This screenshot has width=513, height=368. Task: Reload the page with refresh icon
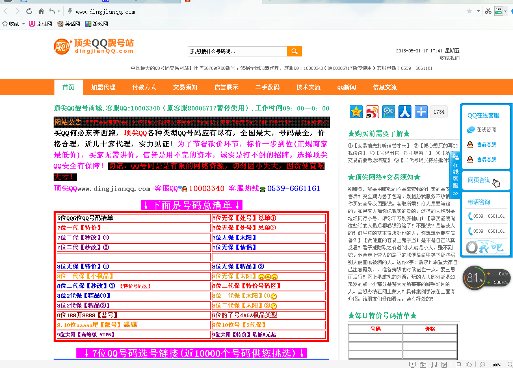click(x=29, y=11)
